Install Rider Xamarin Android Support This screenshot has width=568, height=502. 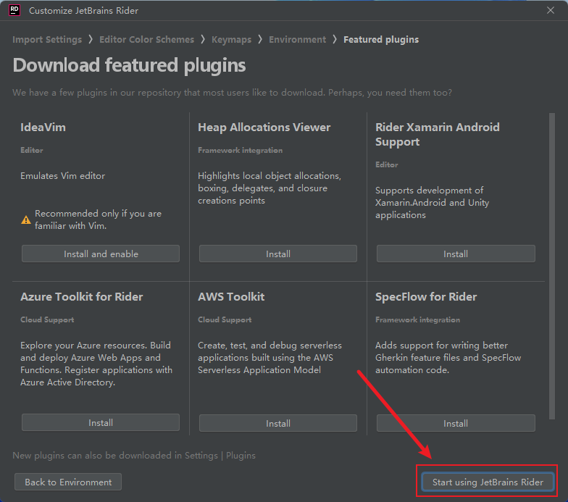point(456,254)
